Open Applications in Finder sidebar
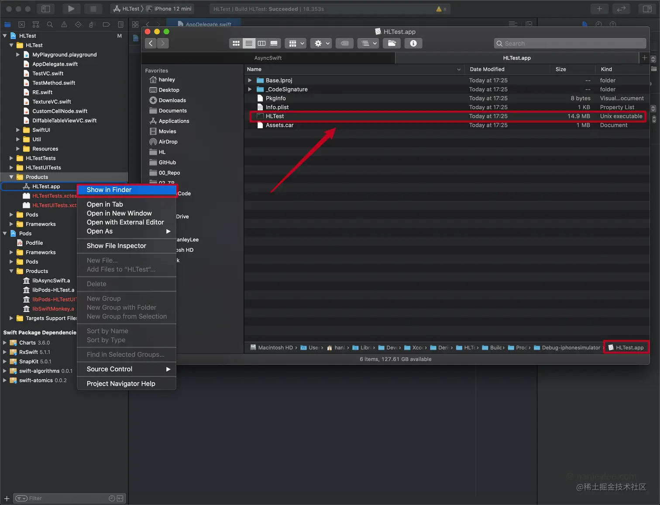This screenshot has height=505, width=660. (x=174, y=121)
